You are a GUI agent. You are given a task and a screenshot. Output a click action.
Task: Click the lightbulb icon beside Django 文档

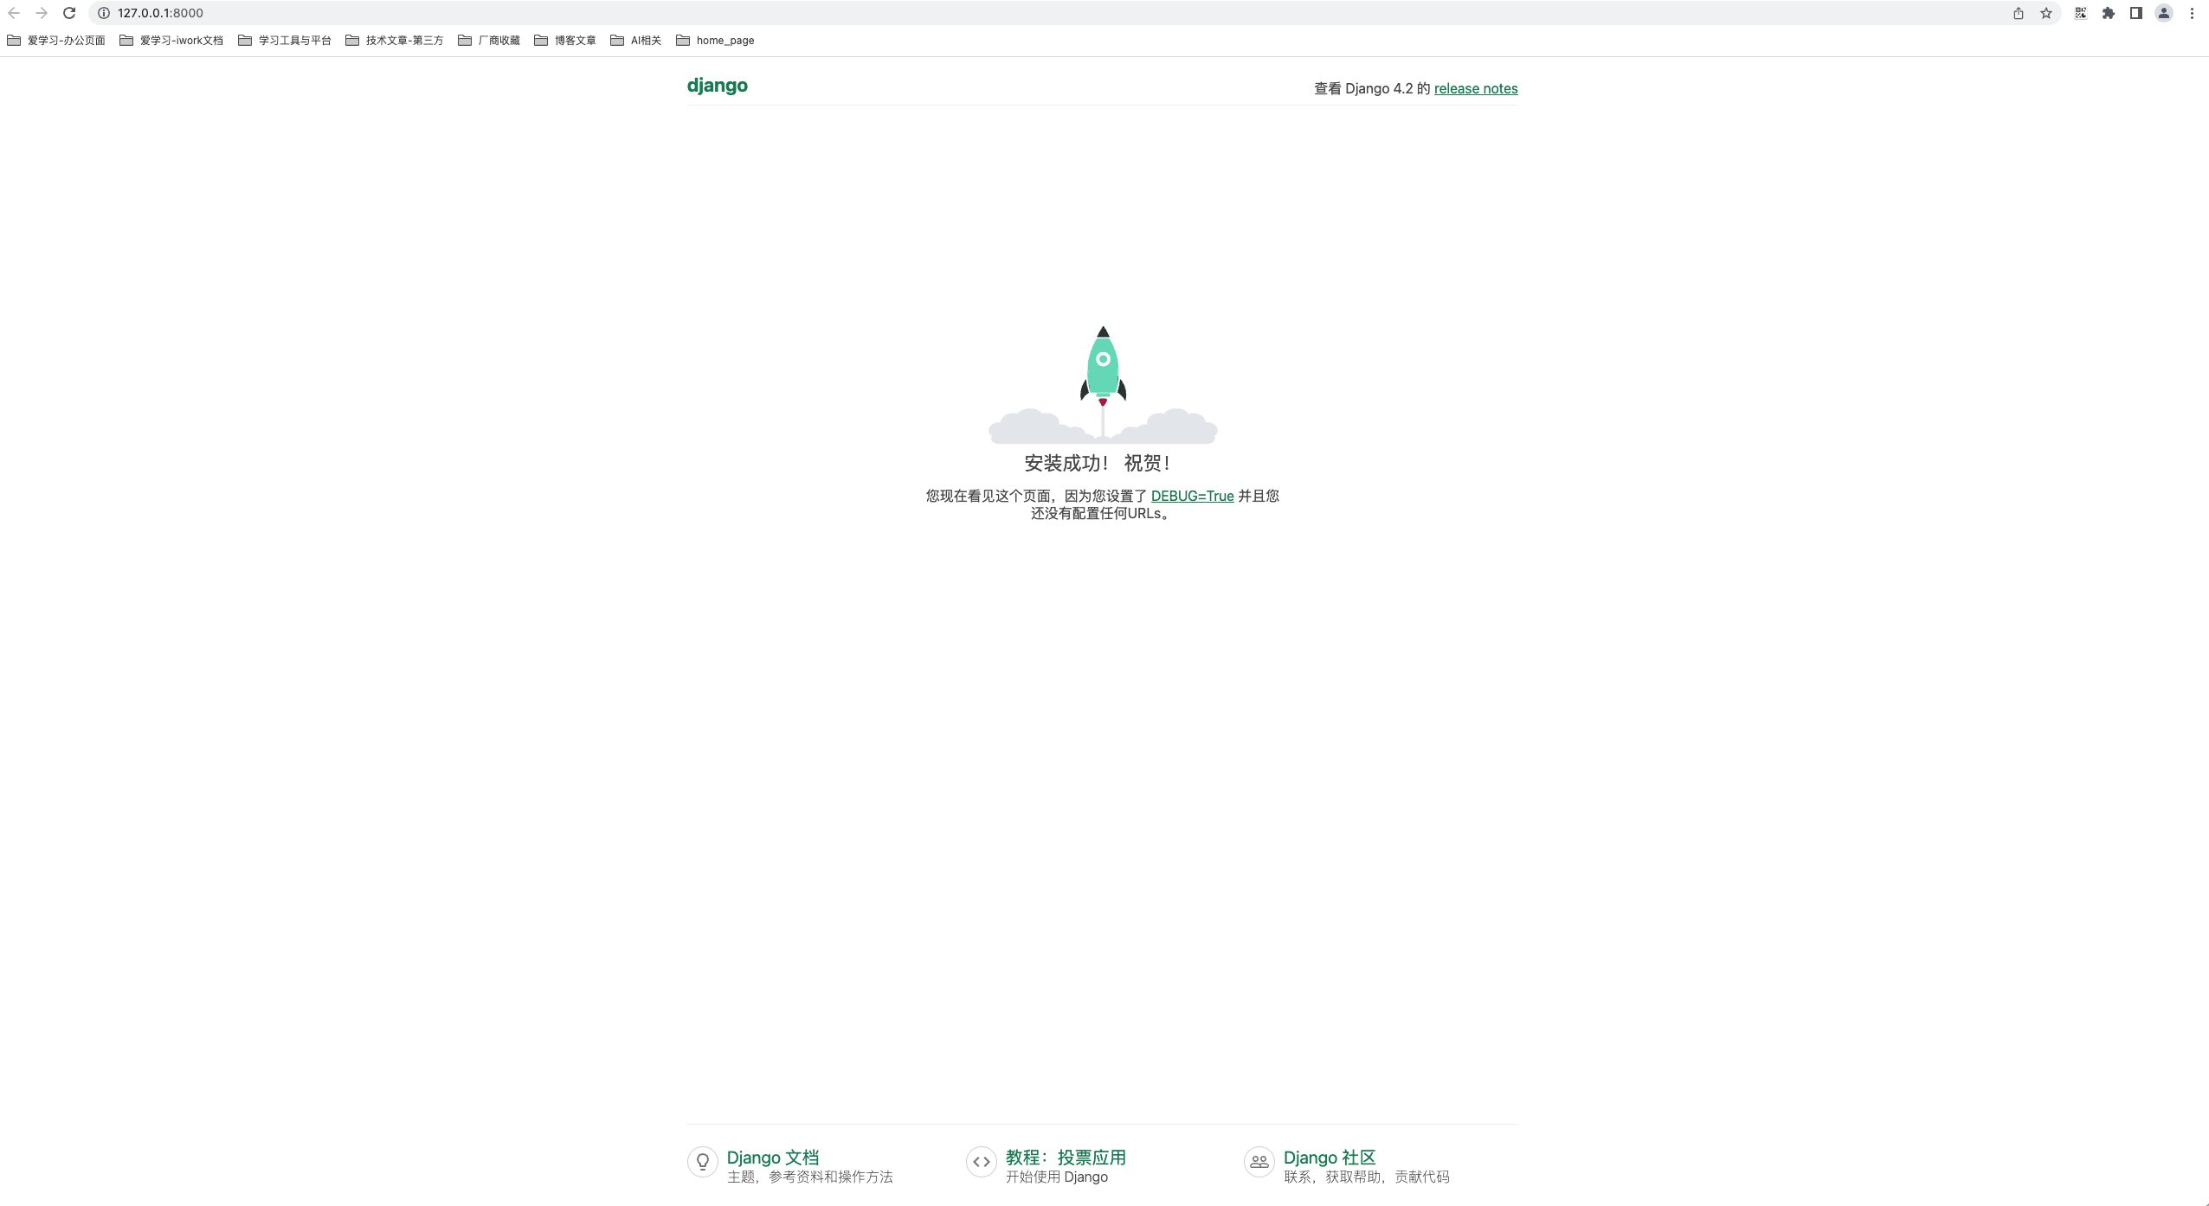click(703, 1162)
